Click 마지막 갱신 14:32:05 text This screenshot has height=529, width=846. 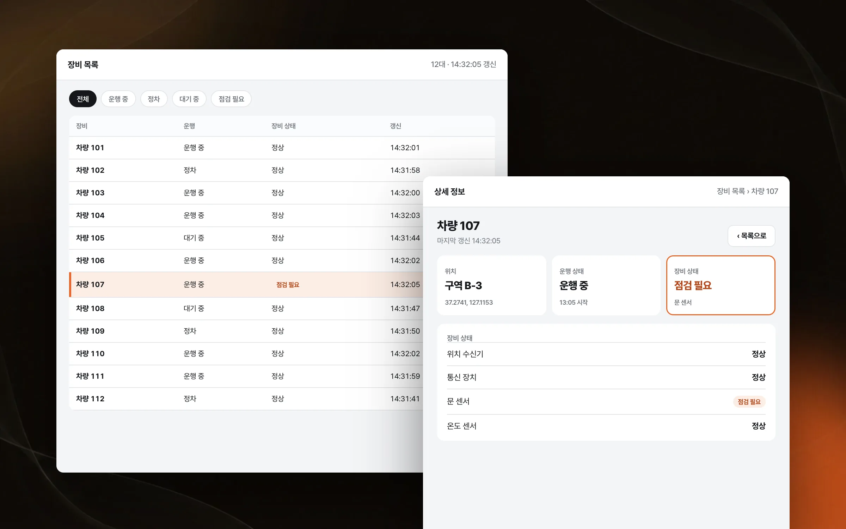(468, 241)
